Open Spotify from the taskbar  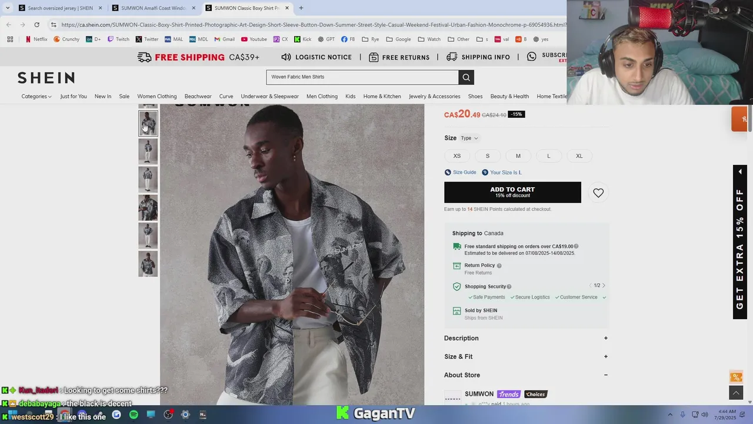point(134,415)
